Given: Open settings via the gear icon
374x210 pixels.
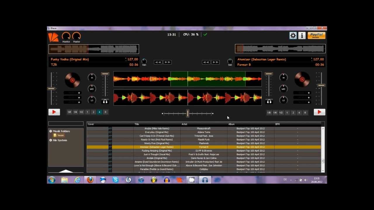Looking at the screenshot, I should [x=293, y=36].
